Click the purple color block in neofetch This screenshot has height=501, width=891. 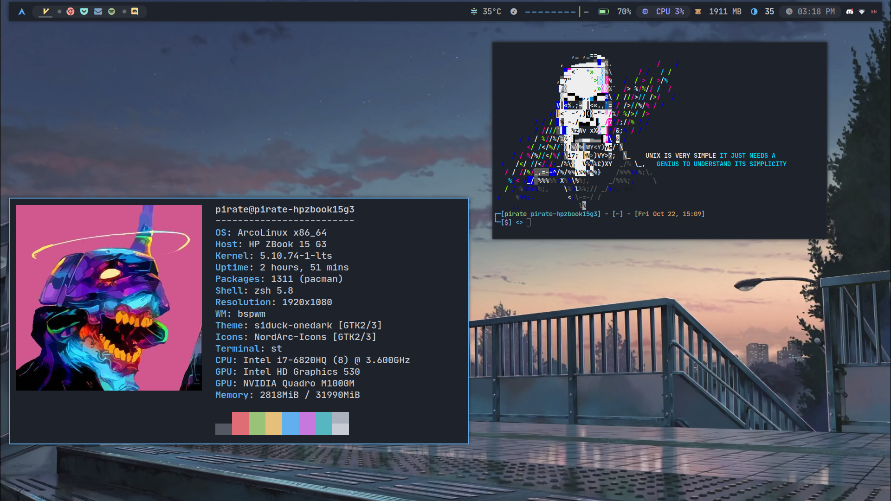pyautogui.click(x=307, y=424)
